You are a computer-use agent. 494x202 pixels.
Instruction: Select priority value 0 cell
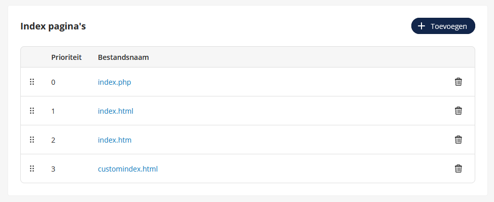coord(53,82)
